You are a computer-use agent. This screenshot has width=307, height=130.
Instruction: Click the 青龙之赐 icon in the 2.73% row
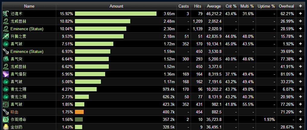tap(5, 97)
